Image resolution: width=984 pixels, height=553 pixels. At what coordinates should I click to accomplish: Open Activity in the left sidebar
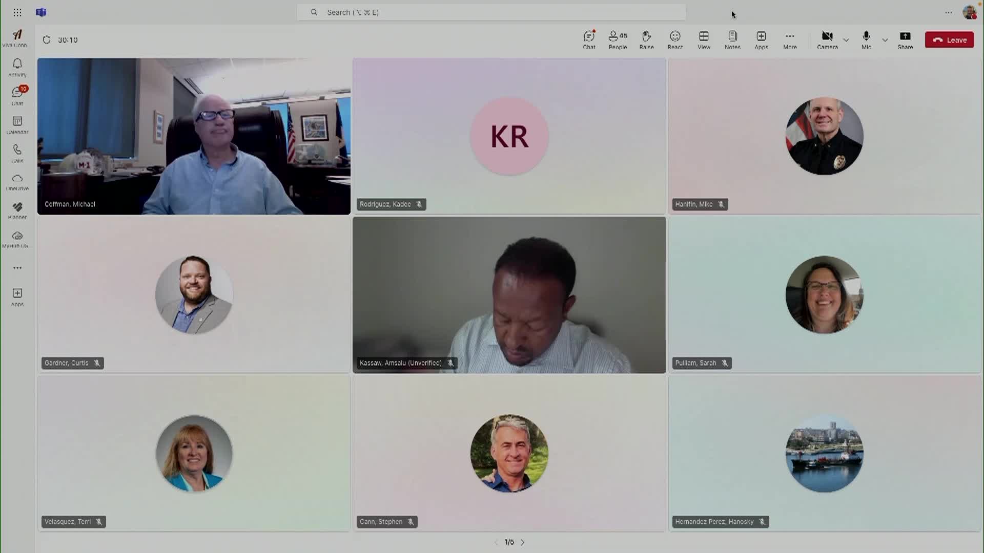(x=17, y=67)
